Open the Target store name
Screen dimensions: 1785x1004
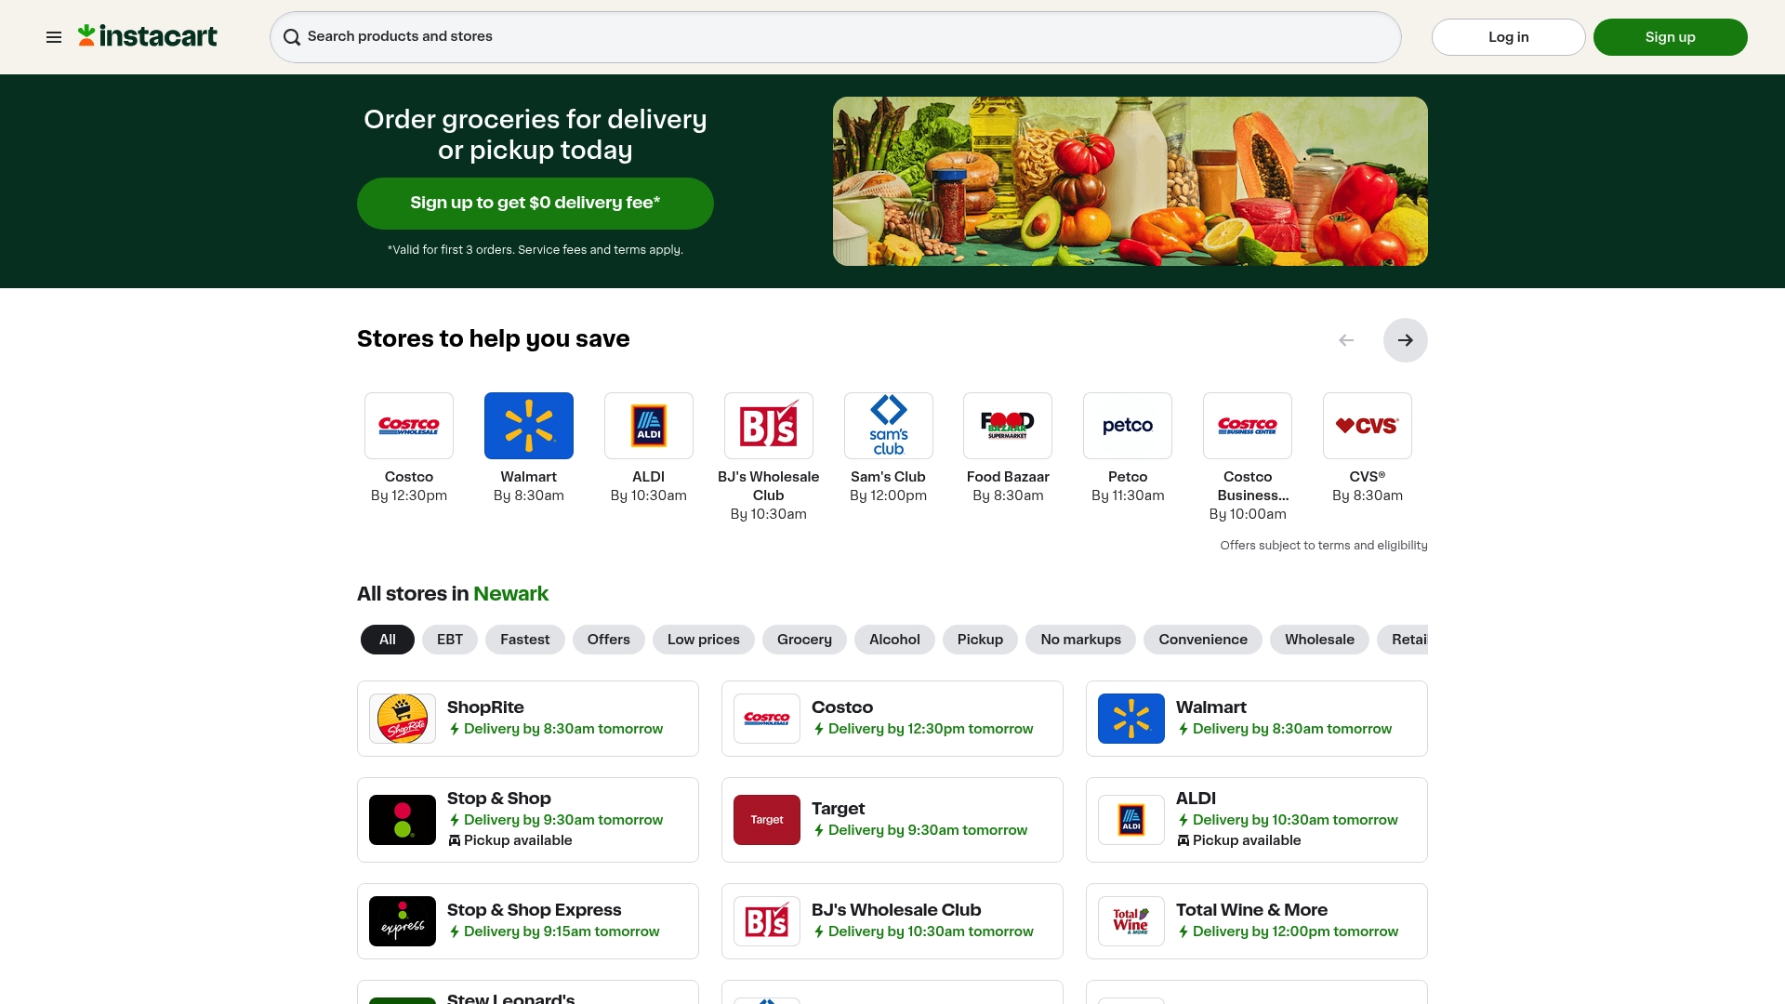(838, 809)
